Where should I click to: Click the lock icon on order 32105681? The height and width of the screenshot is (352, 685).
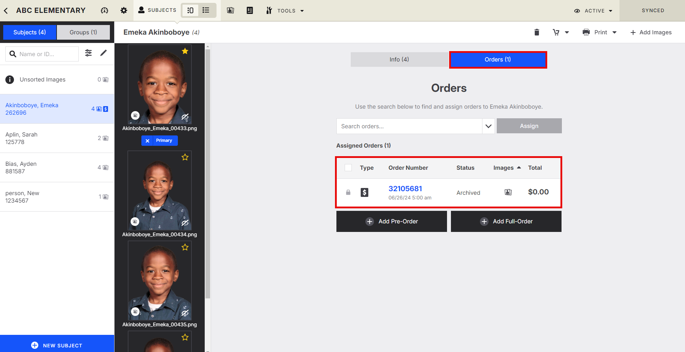coord(348,192)
